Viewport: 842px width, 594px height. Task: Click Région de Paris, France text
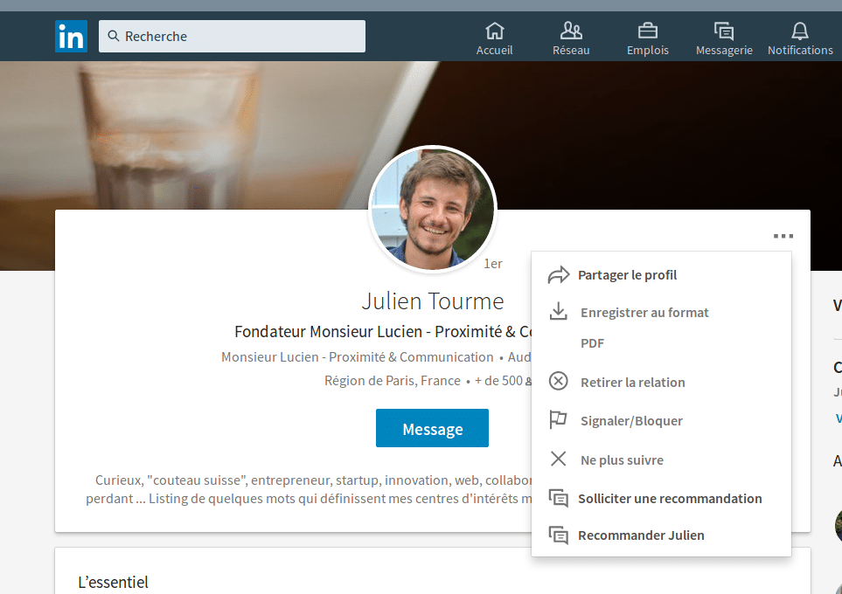point(393,381)
